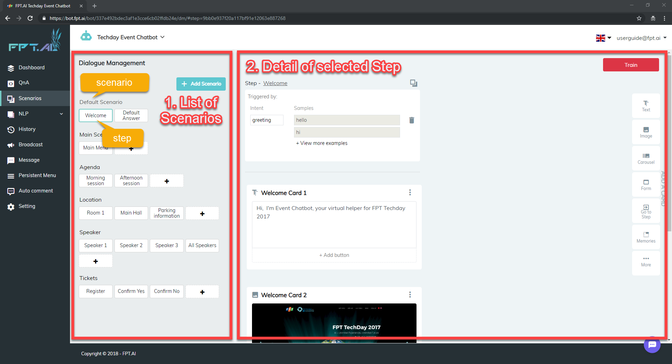The height and width of the screenshot is (364, 672).
Task: Click the red Train button
Action: click(x=631, y=65)
